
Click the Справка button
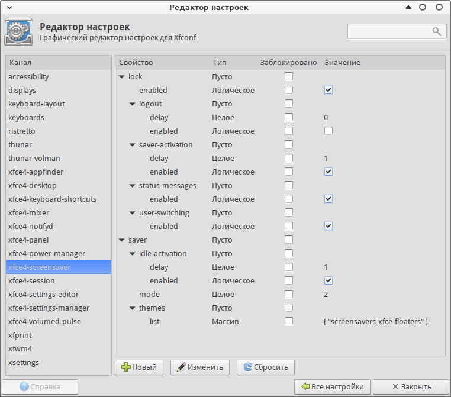coord(40,387)
